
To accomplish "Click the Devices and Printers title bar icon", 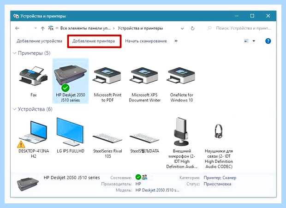I will click(16, 16).
